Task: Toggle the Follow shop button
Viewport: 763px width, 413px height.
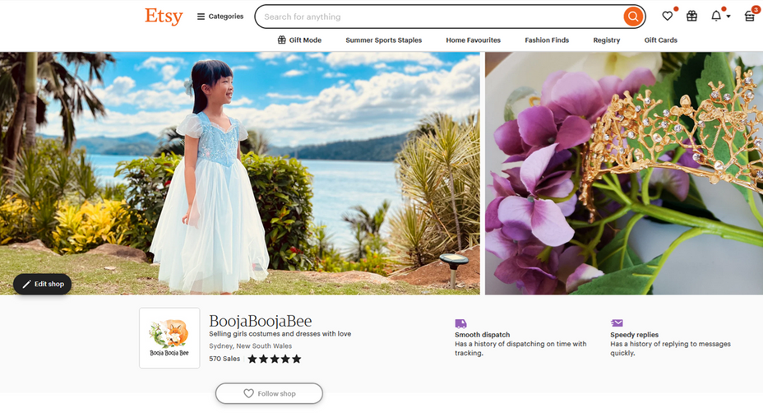Action: (269, 394)
